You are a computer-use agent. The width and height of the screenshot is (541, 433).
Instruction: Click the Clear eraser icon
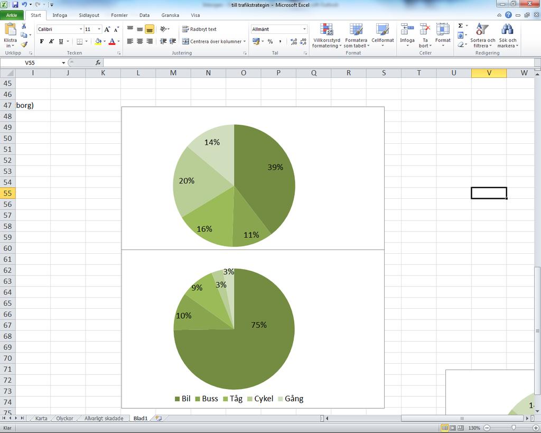click(460, 44)
